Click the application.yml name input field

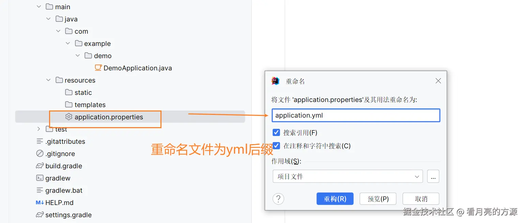click(x=356, y=115)
